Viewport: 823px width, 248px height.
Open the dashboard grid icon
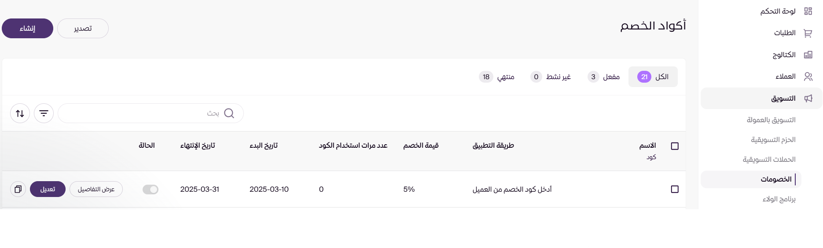pyautogui.click(x=808, y=11)
